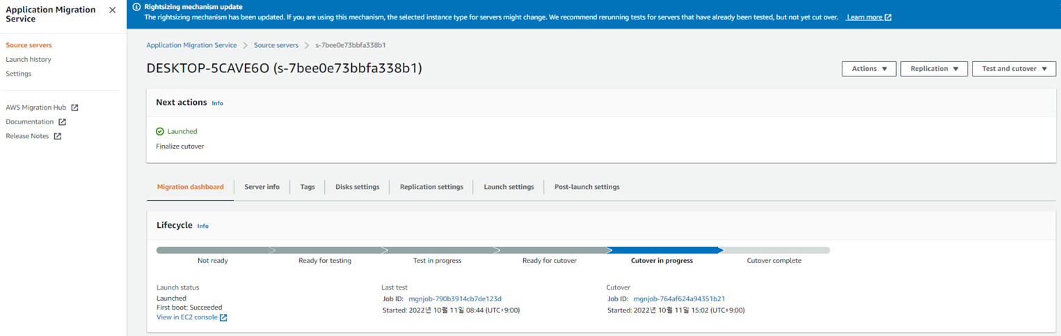Viewport: 1061px width, 336px height.
Task: Expand the Test and cutover dropdown
Action: 1014,69
